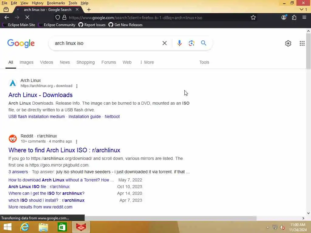Open the Google apps grid
The width and height of the screenshot is (311, 233).
pyautogui.click(x=302, y=43)
